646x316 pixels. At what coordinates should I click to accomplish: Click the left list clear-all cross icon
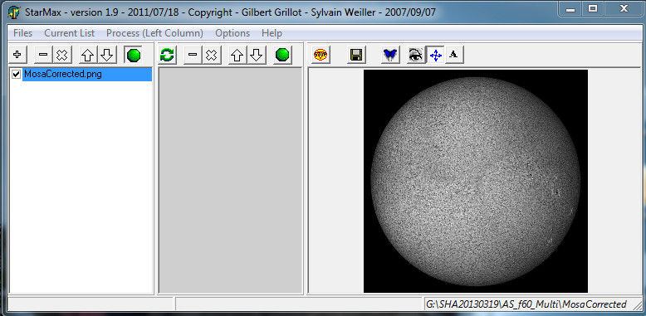[x=61, y=55]
